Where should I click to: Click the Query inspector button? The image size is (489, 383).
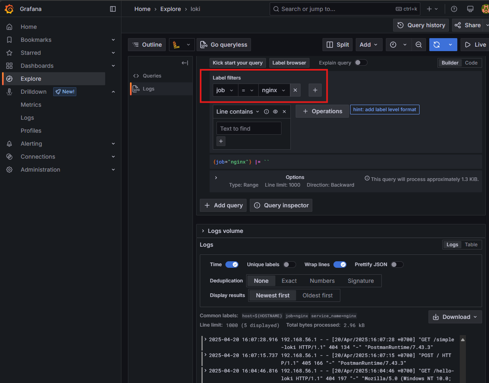click(281, 205)
